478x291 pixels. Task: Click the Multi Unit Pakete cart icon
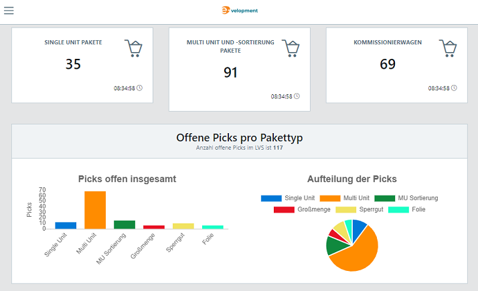point(291,48)
